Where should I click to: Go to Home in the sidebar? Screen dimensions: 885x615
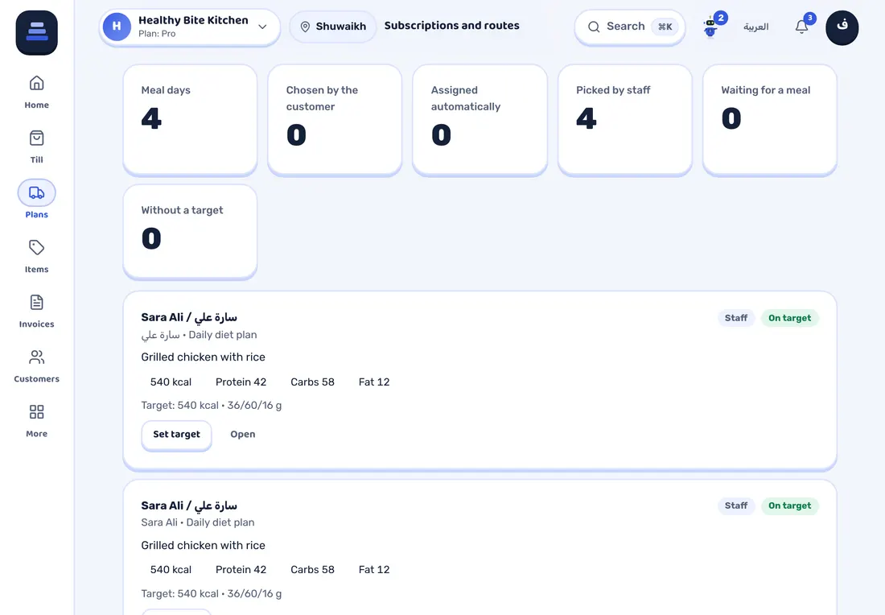pyautogui.click(x=37, y=92)
